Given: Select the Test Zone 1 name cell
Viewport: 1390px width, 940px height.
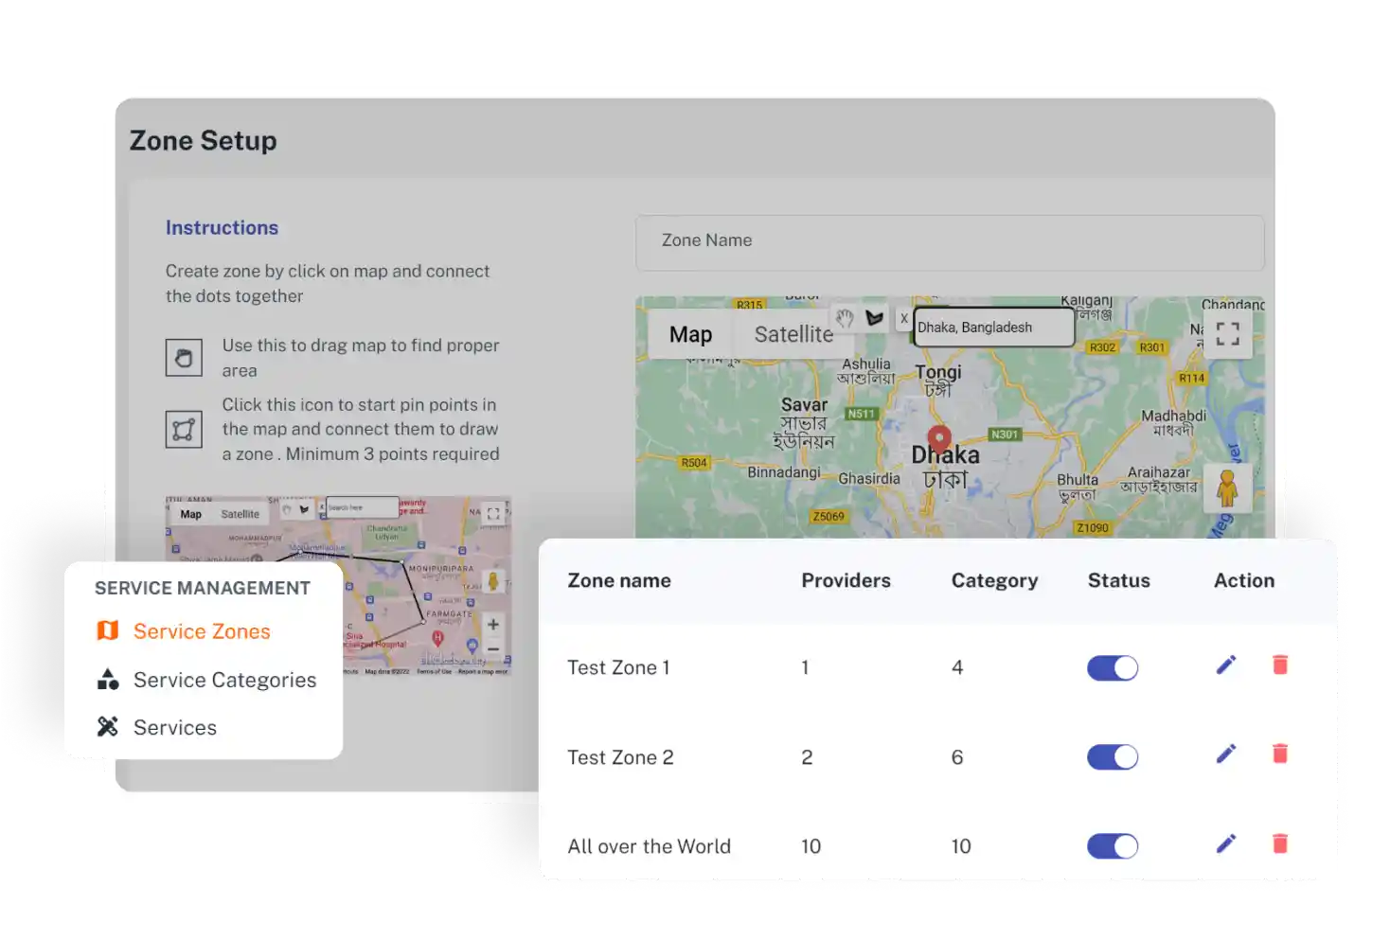Looking at the screenshot, I should point(618,667).
